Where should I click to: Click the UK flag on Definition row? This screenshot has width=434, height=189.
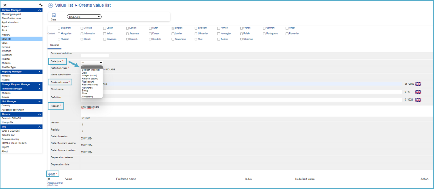418,100
